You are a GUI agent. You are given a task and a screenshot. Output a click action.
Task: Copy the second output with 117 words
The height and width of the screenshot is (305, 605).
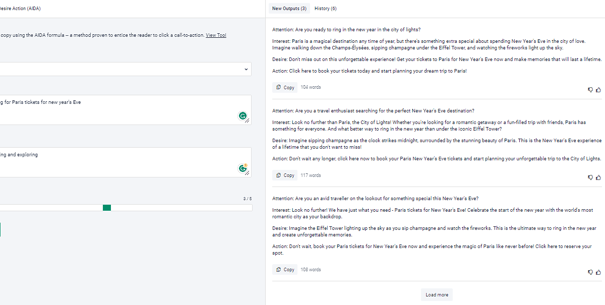point(285,175)
